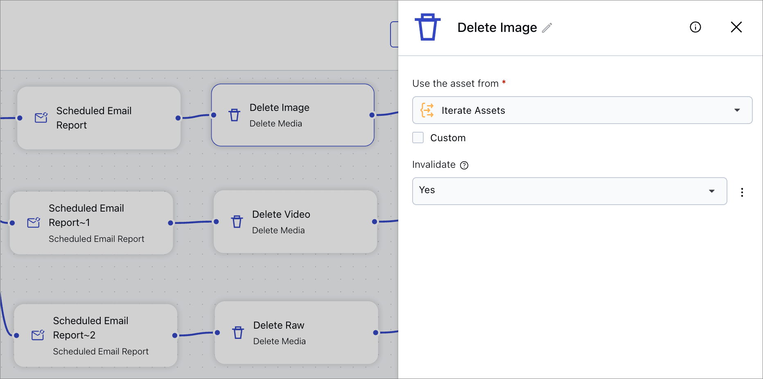Close the Delete Image settings panel
The image size is (763, 379).
(736, 27)
